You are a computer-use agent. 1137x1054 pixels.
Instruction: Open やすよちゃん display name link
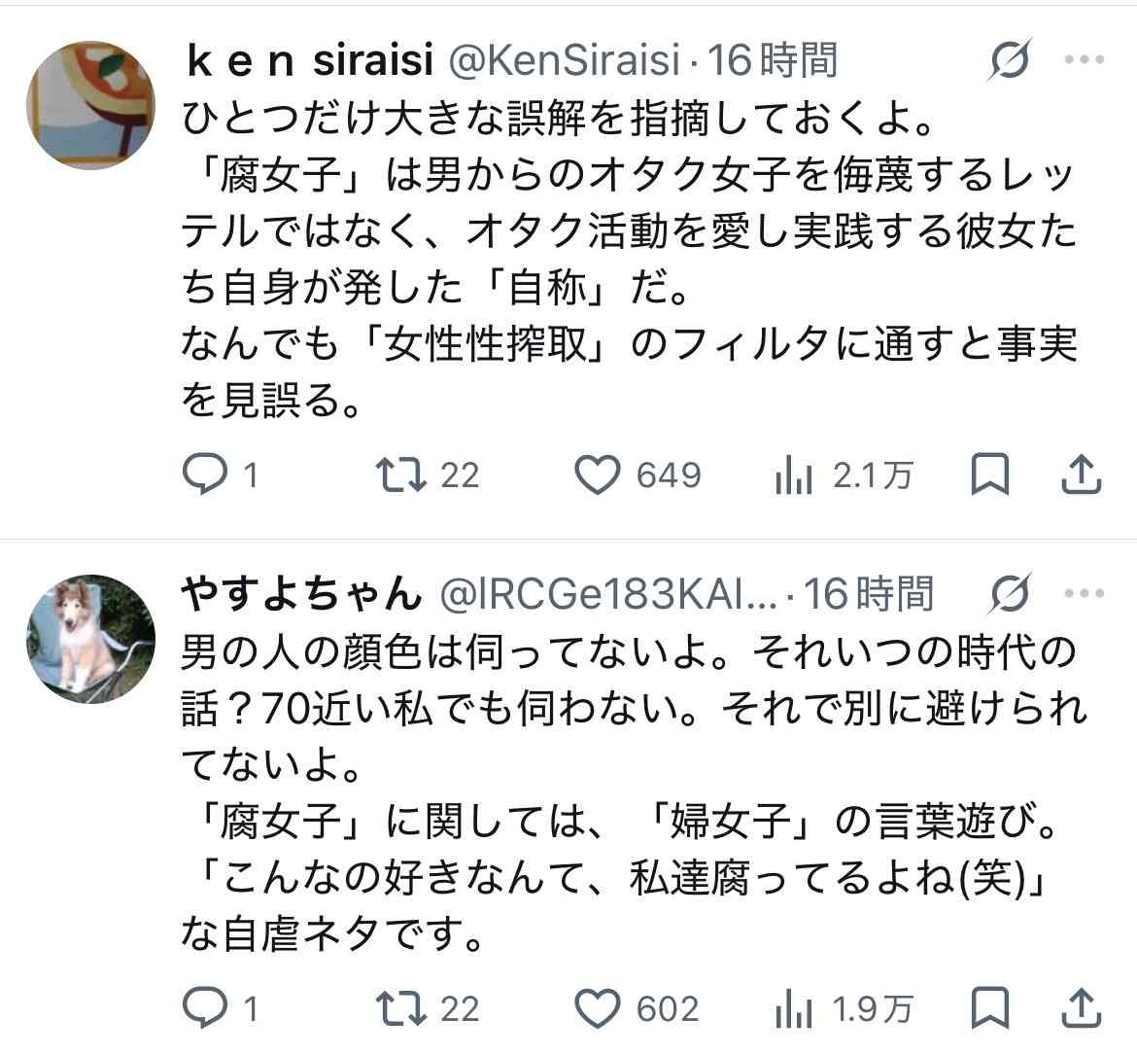[300, 595]
